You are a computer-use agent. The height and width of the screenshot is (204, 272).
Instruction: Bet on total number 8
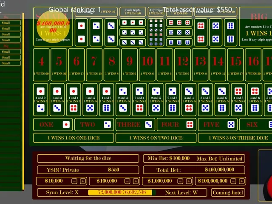(x=112, y=65)
